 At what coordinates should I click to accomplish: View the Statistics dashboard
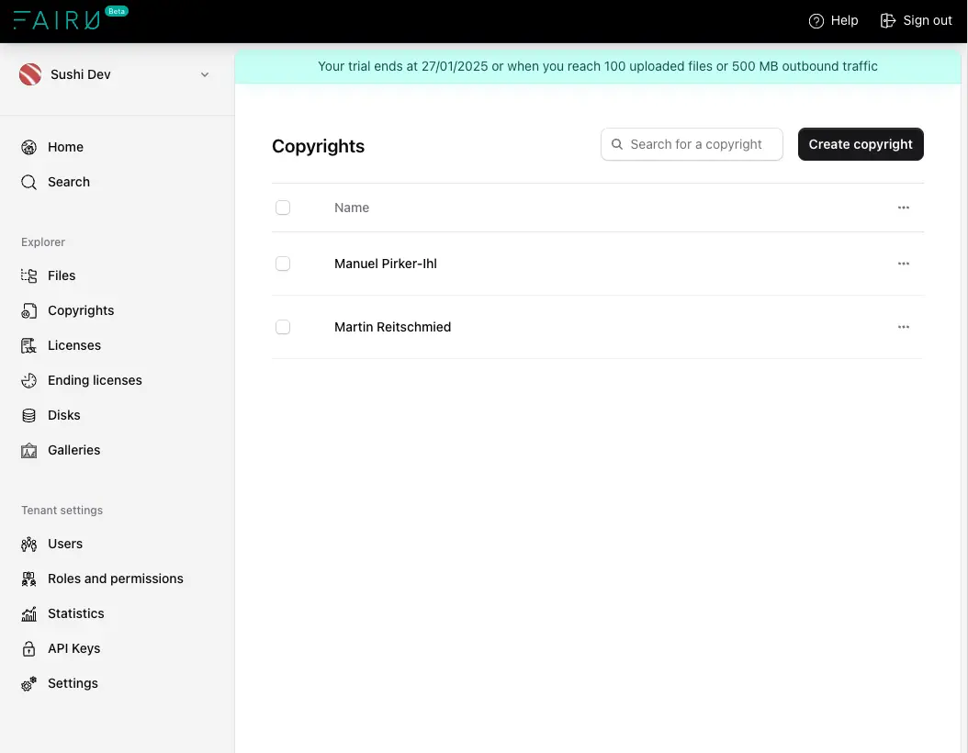pos(75,613)
